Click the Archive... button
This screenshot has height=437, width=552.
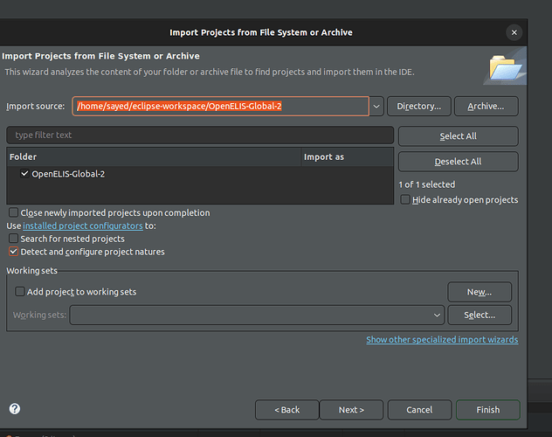[x=486, y=107]
